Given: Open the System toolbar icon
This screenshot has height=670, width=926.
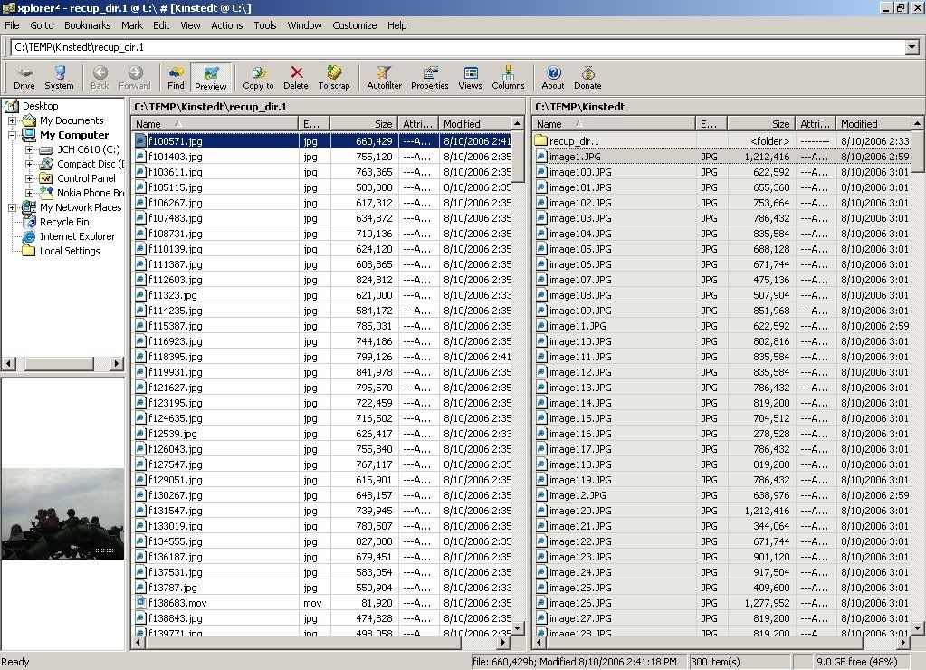Looking at the screenshot, I should click(x=59, y=77).
